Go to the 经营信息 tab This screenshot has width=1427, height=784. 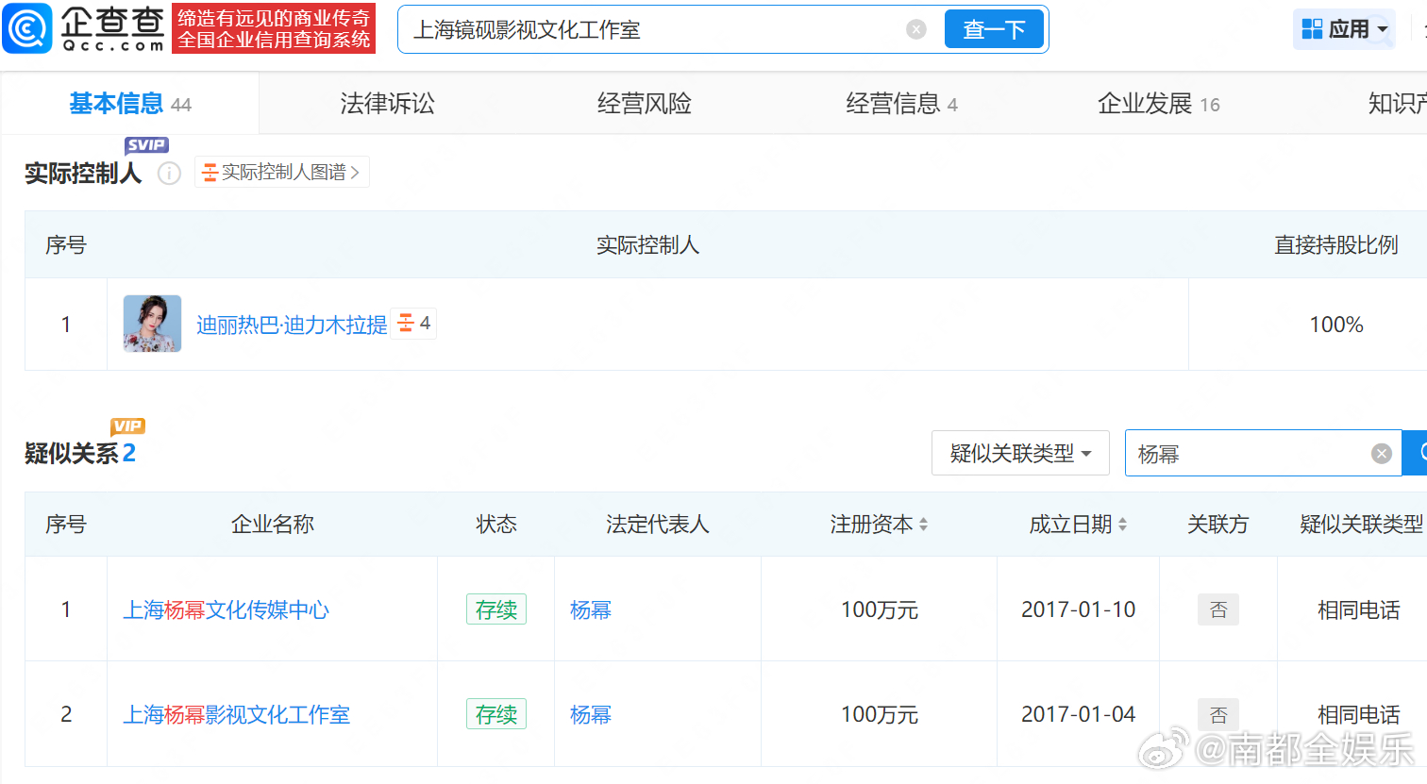pos(901,104)
